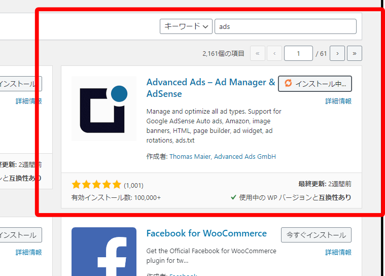385x276 pixels.
Task: Go to first page of results
Action: (257, 53)
